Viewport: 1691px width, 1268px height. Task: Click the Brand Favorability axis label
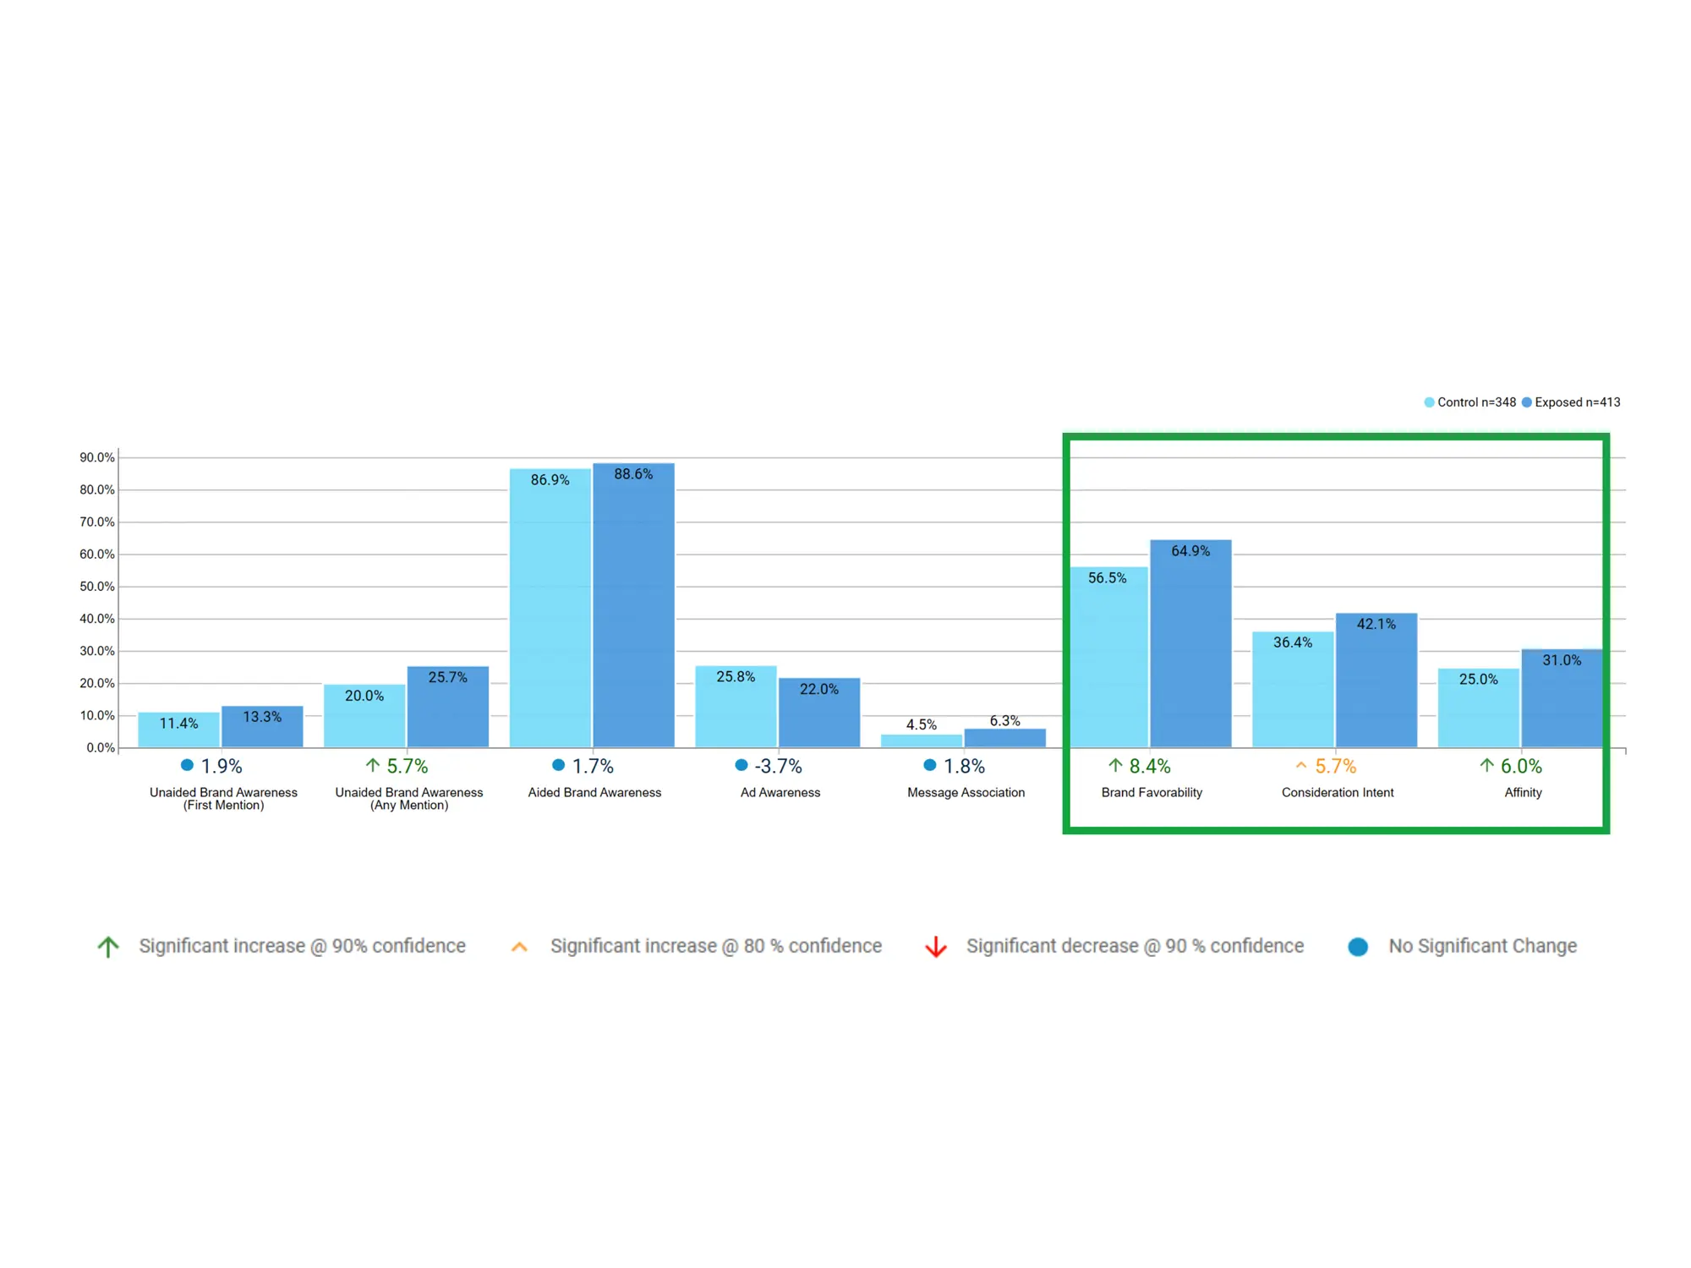click(1152, 793)
